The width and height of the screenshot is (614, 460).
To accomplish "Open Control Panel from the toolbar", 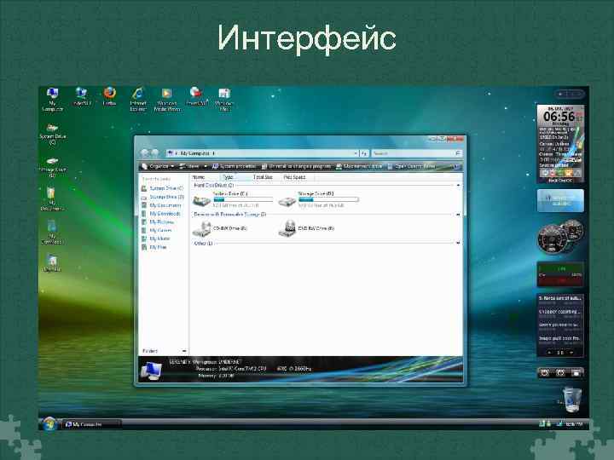I will [x=412, y=166].
